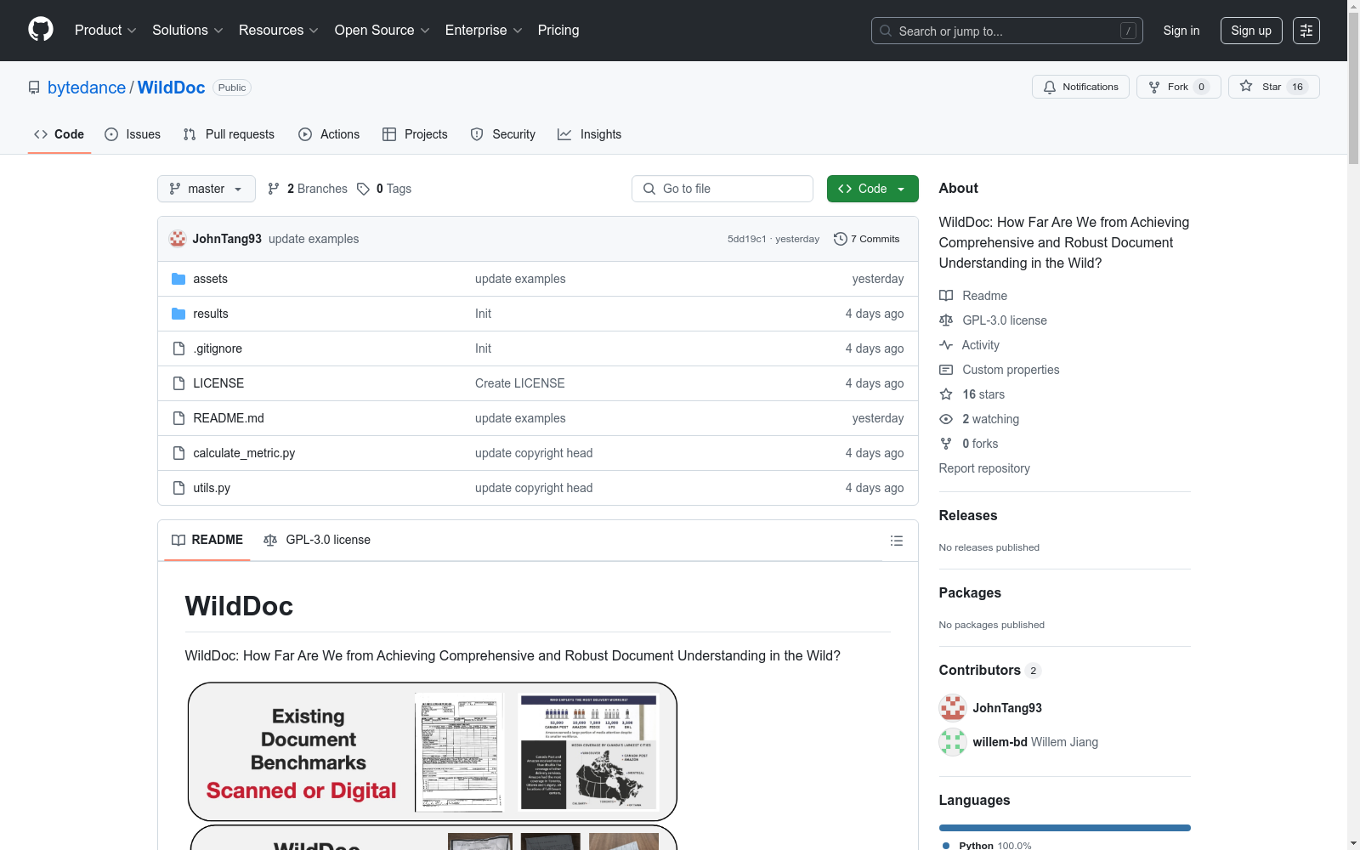Screen dimensions: 1360x850
Task: Click willem-bd contributor avatar
Action: [x=953, y=742]
